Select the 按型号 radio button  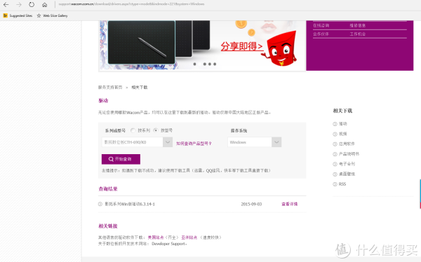156,130
